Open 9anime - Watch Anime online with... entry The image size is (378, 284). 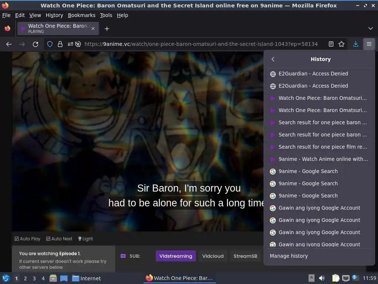[319, 159]
